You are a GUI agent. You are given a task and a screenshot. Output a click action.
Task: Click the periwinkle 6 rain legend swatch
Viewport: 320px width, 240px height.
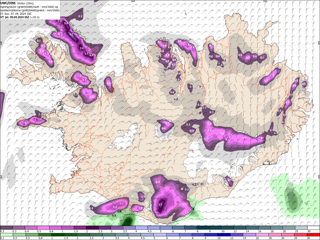point(173,235)
